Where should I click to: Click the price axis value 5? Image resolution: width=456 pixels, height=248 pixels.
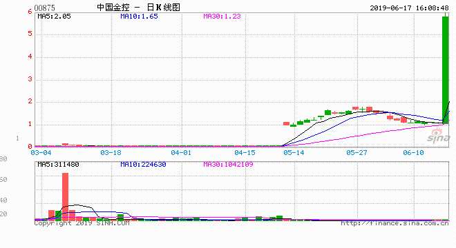point(30,34)
